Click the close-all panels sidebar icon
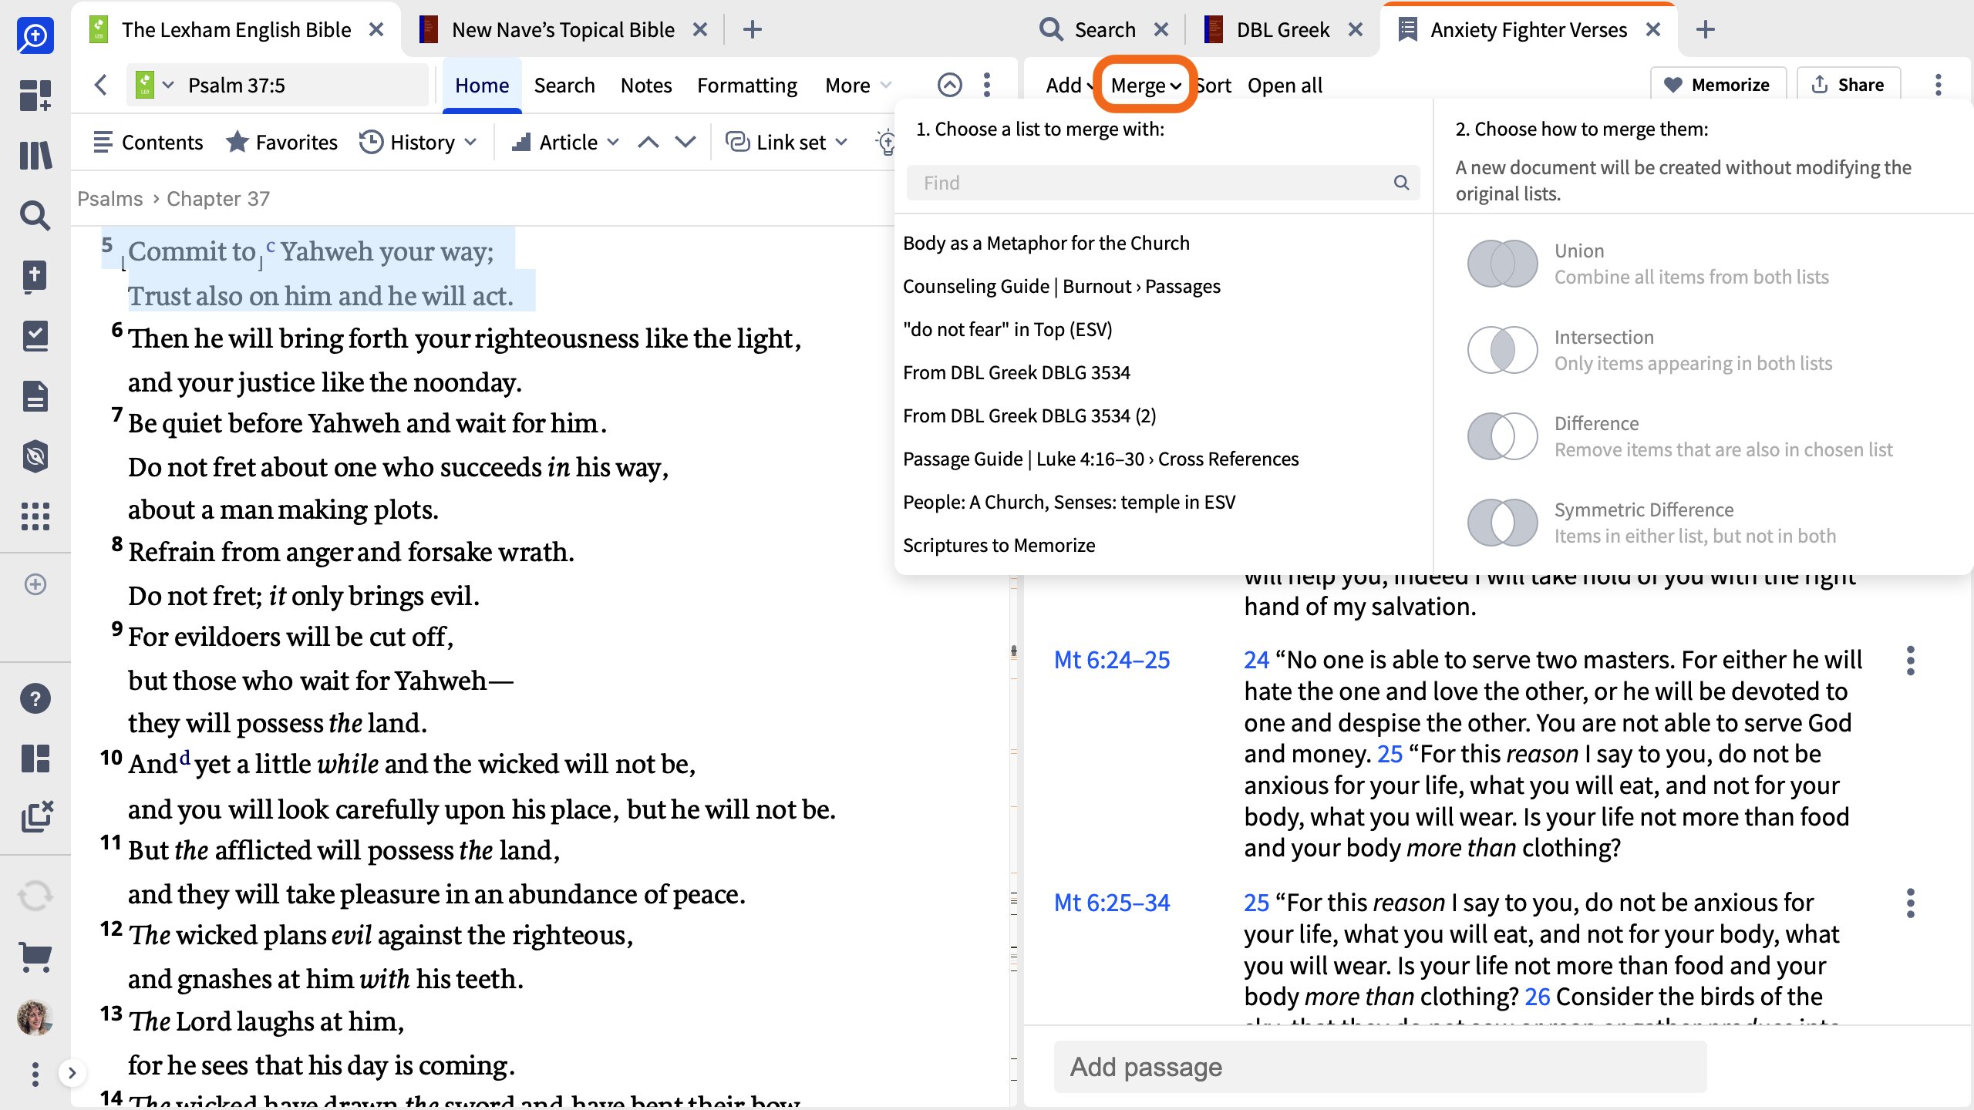Viewport: 1974px width, 1110px height. click(37, 817)
